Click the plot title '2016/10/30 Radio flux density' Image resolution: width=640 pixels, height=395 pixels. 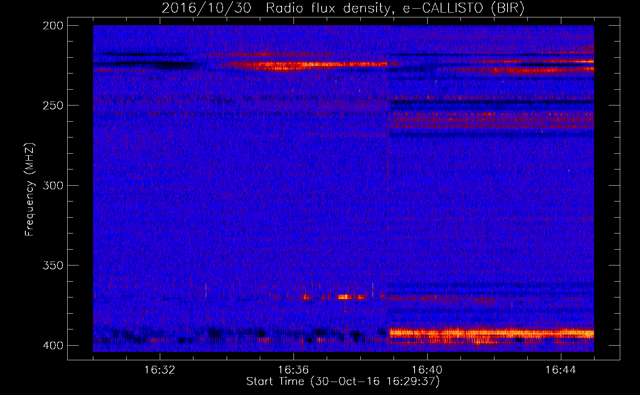pos(343,8)
